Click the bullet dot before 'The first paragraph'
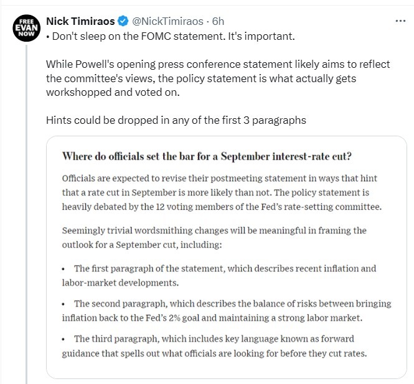This screenshot has height=384, width=414. coord(65,269)
